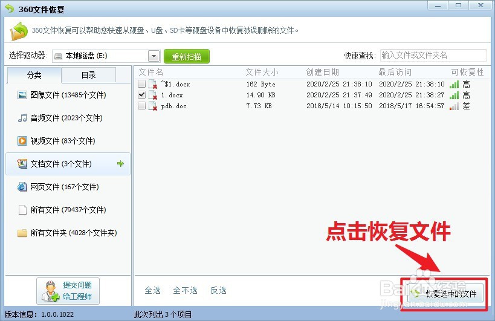This screenshot has height=321, width=495.
Task: Click the 反选 link
Action: pyautogui.click(x=218, y=290)
